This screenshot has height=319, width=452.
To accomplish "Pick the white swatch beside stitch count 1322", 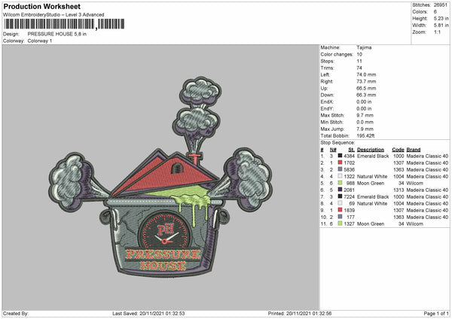I will point(340,176).
